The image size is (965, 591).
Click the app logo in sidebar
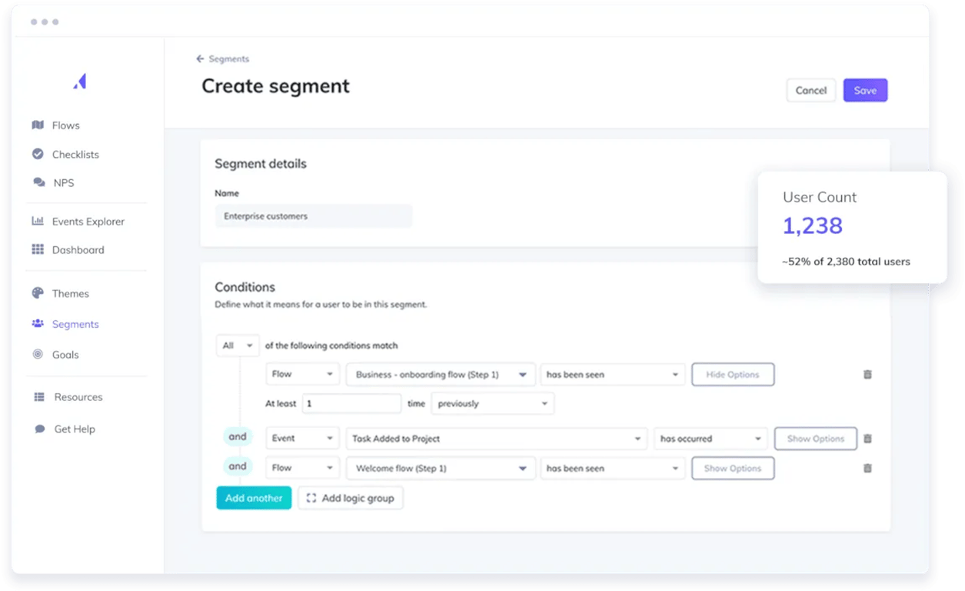pyautogui.click(x=80, y=81)
